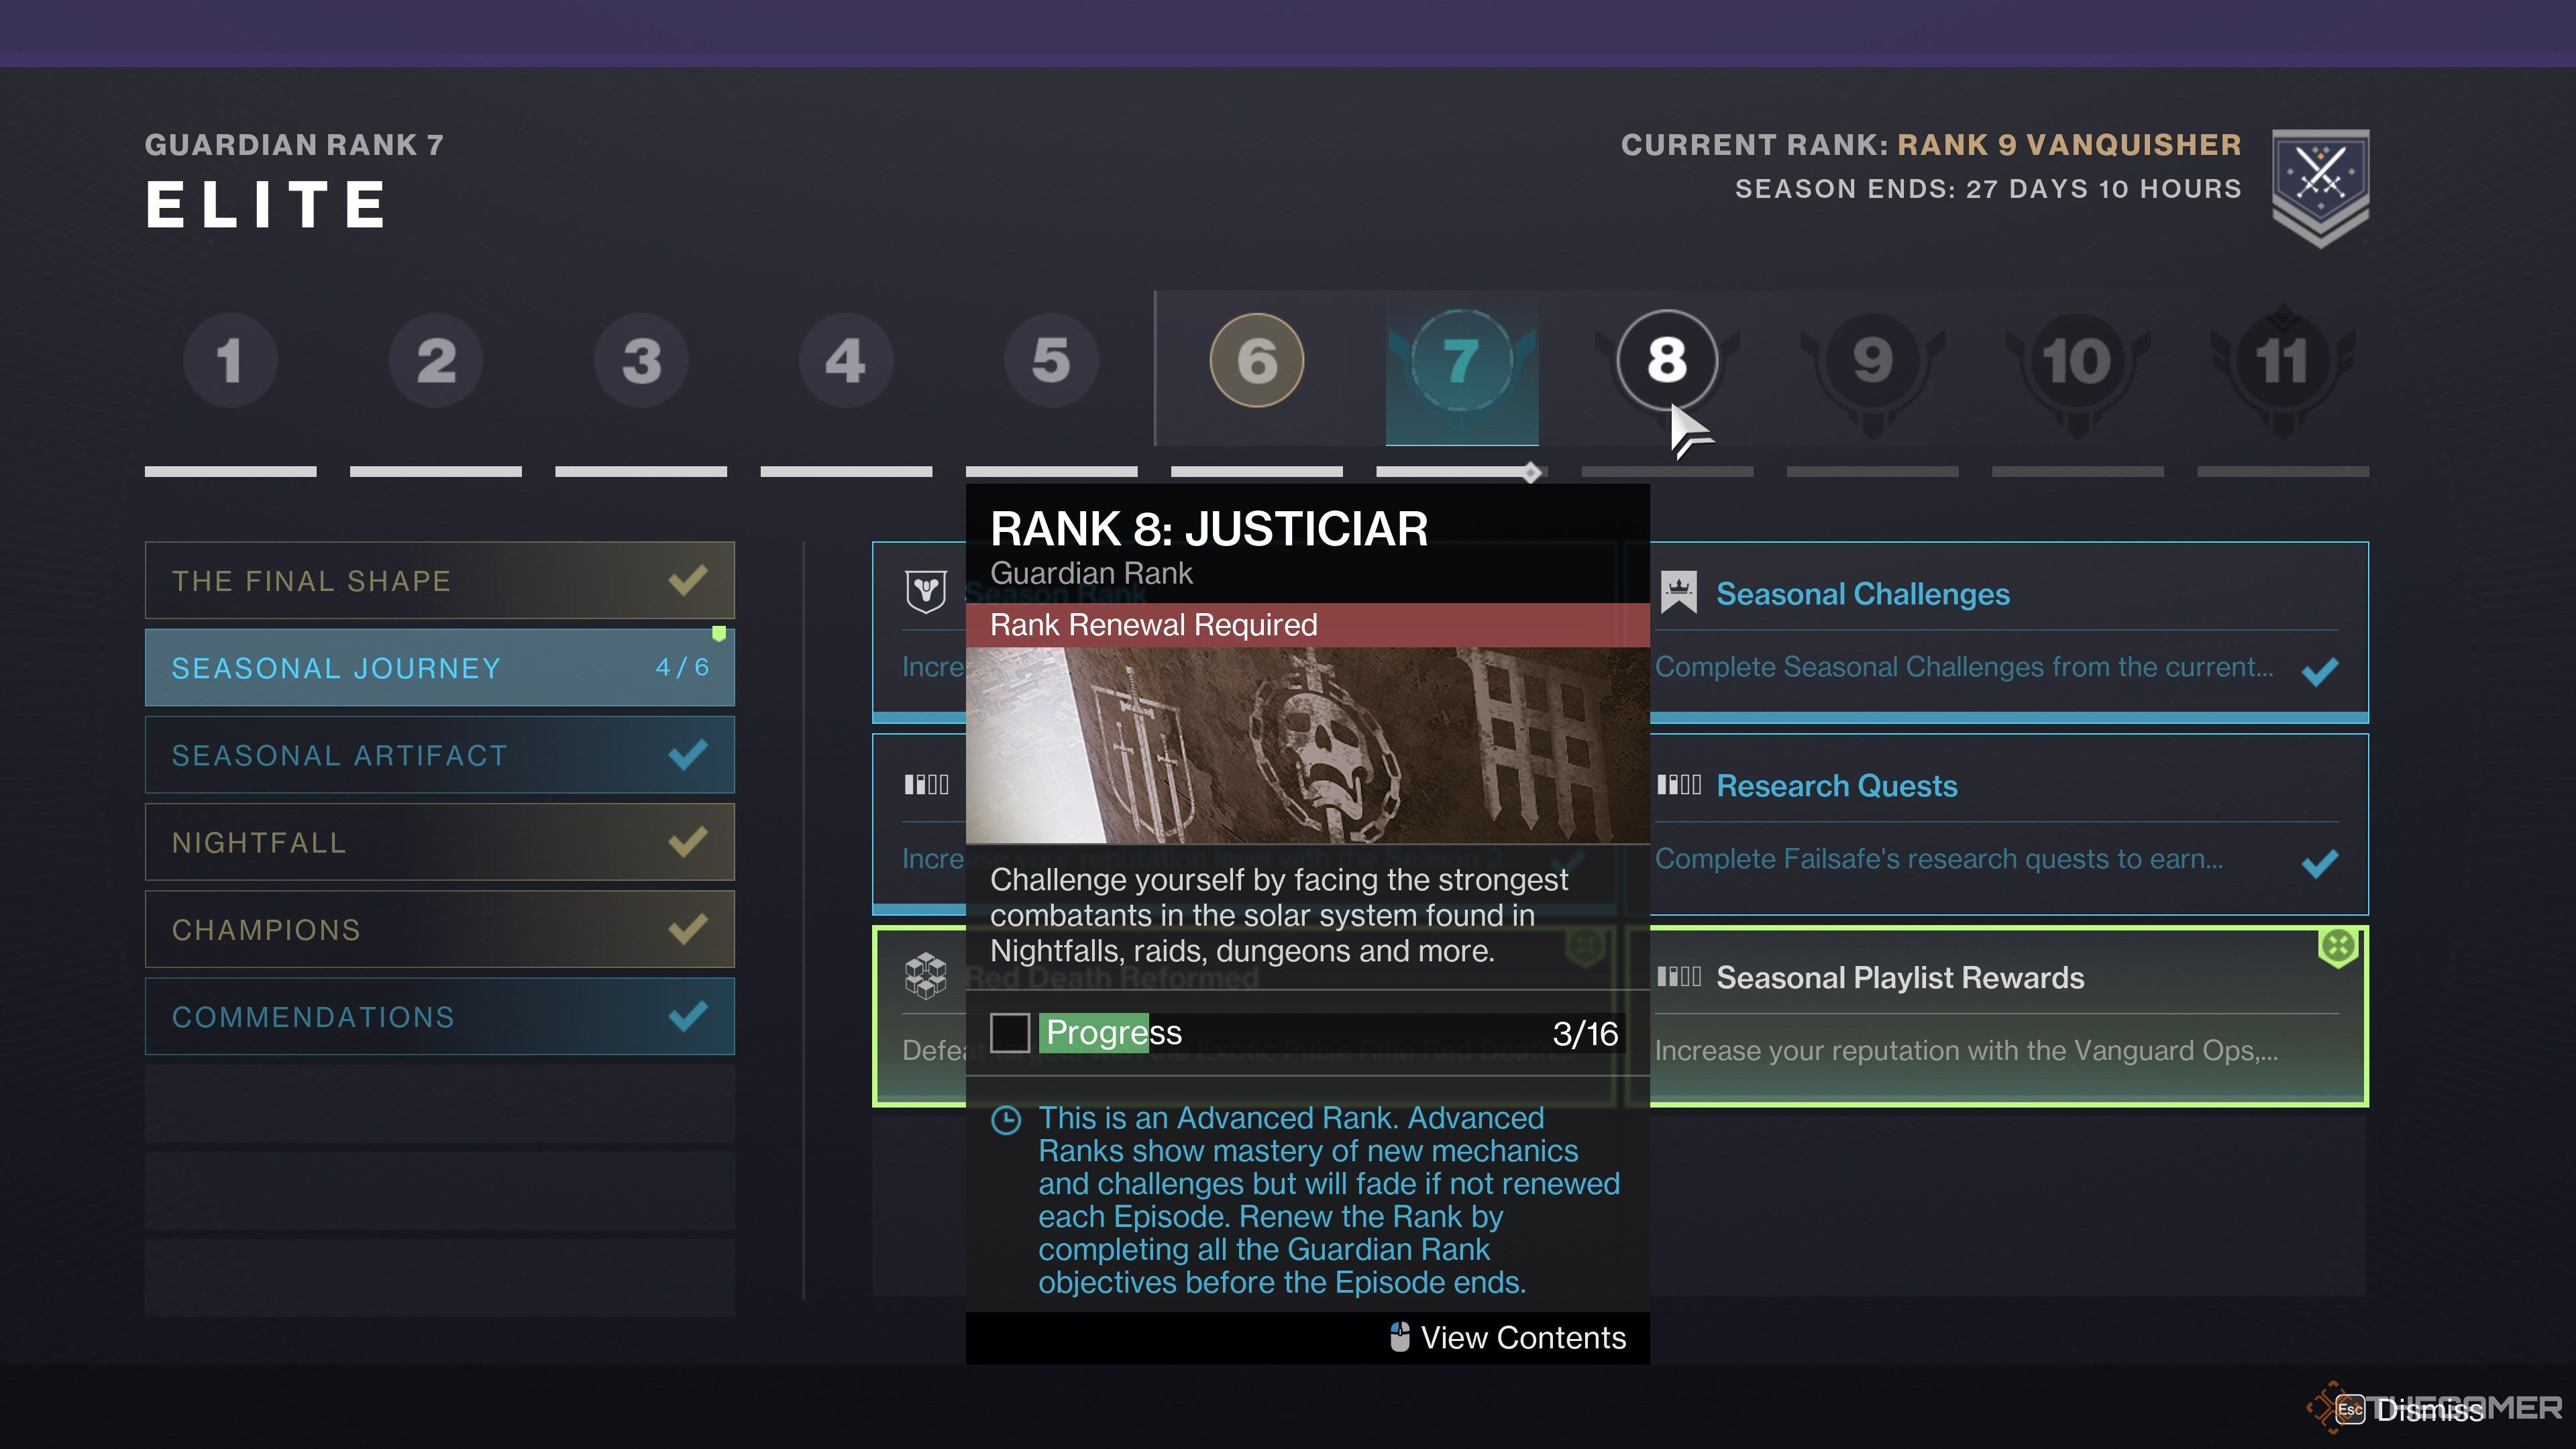Screen dimensions: 2576x1449
Task: Click the View Contents button
Action: [x=1504, y=1336]
